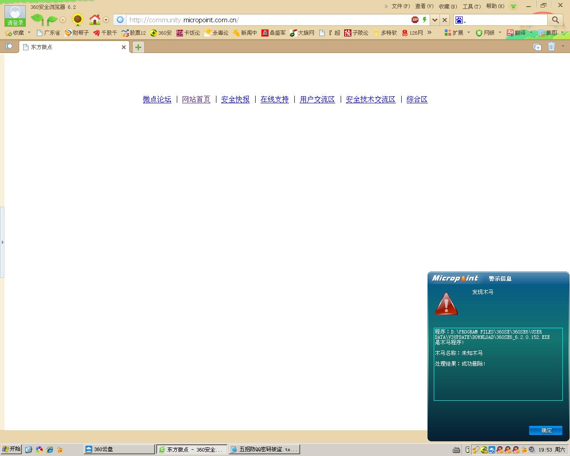570x456 pixels.
Task: Open the 360安 bookmark
Action: click(161, 33)
